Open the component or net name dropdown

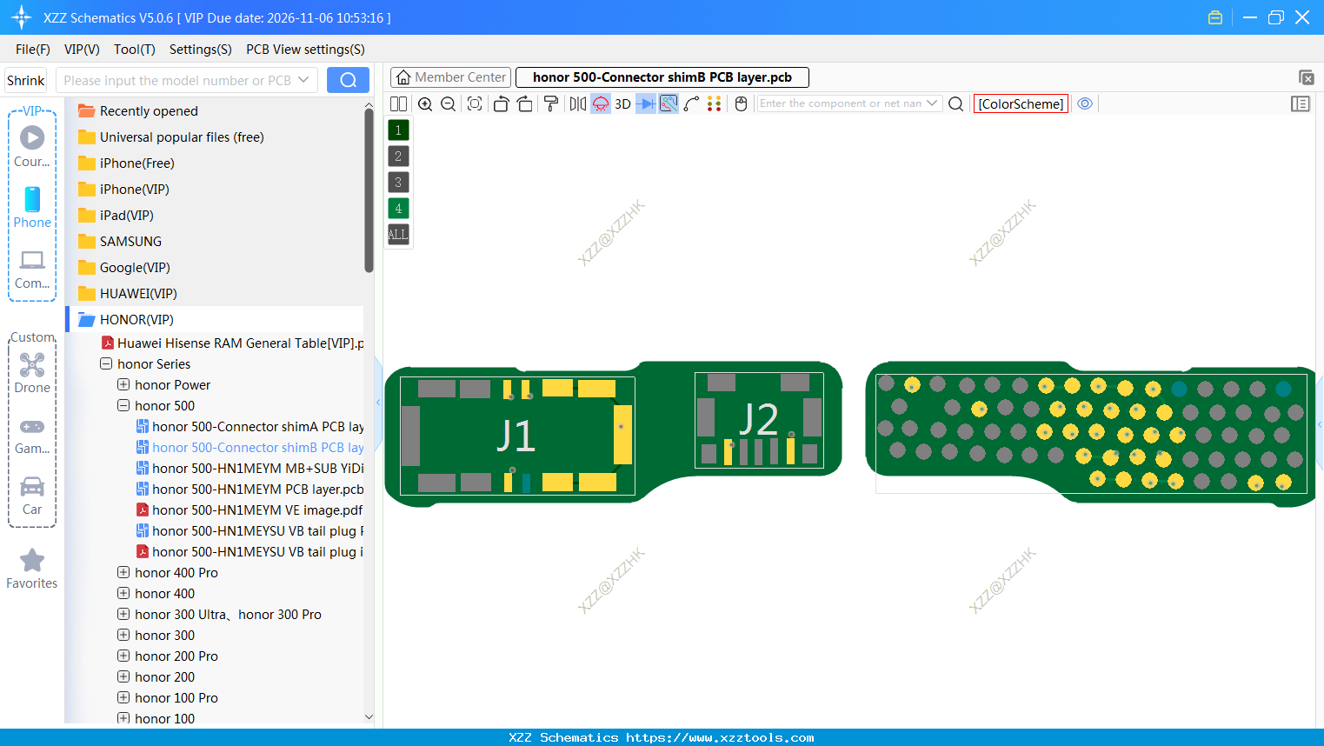pos(932,103)
